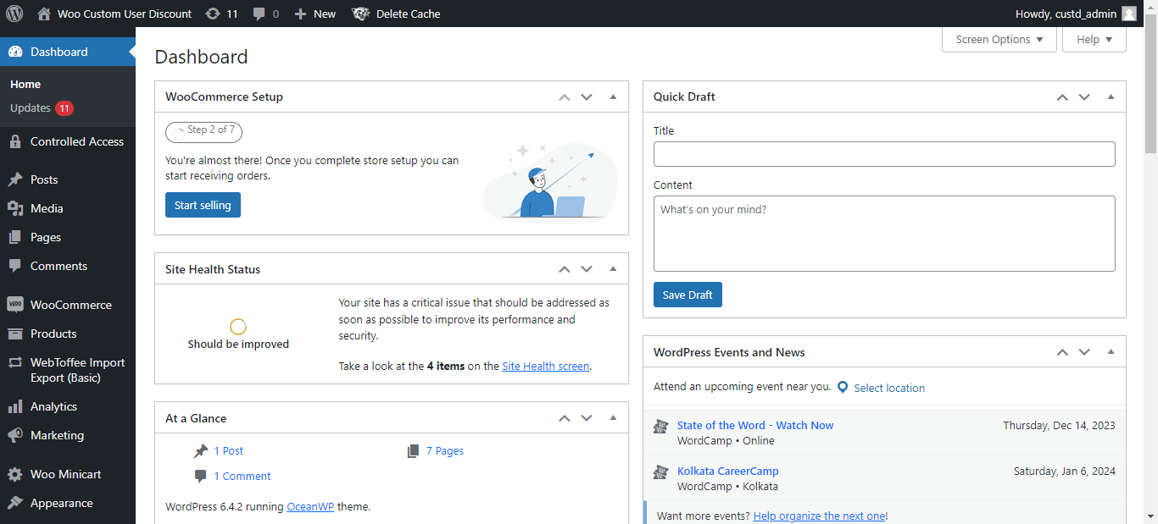
Task: Open Kolkata CareerCamp event link
Action: tap(728, 472)
